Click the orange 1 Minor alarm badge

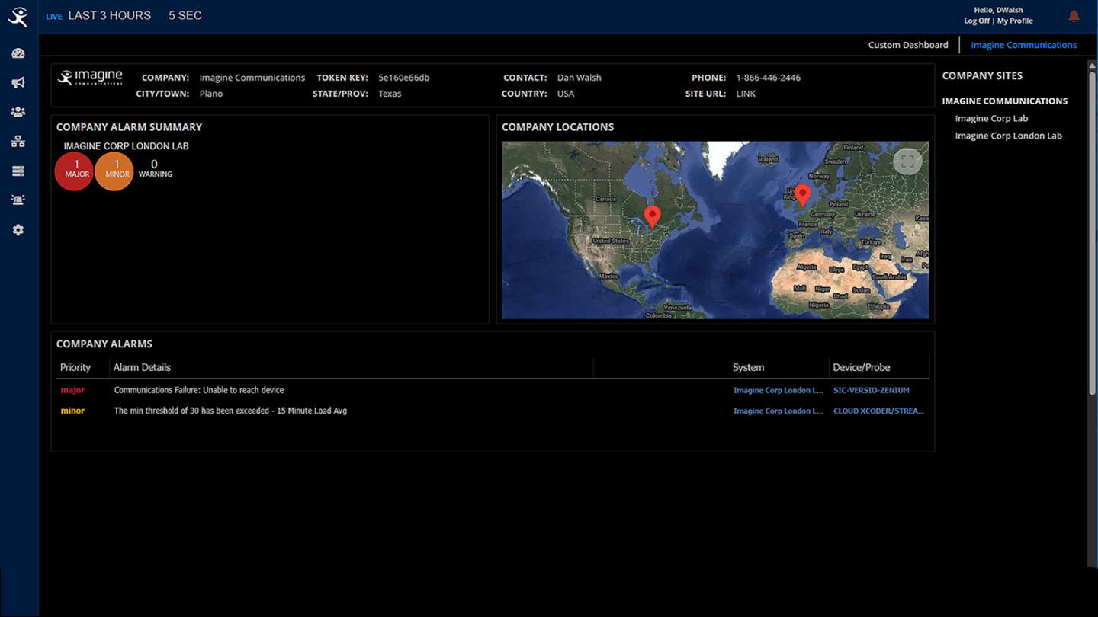pyautogui.click(x=114, y=171)
